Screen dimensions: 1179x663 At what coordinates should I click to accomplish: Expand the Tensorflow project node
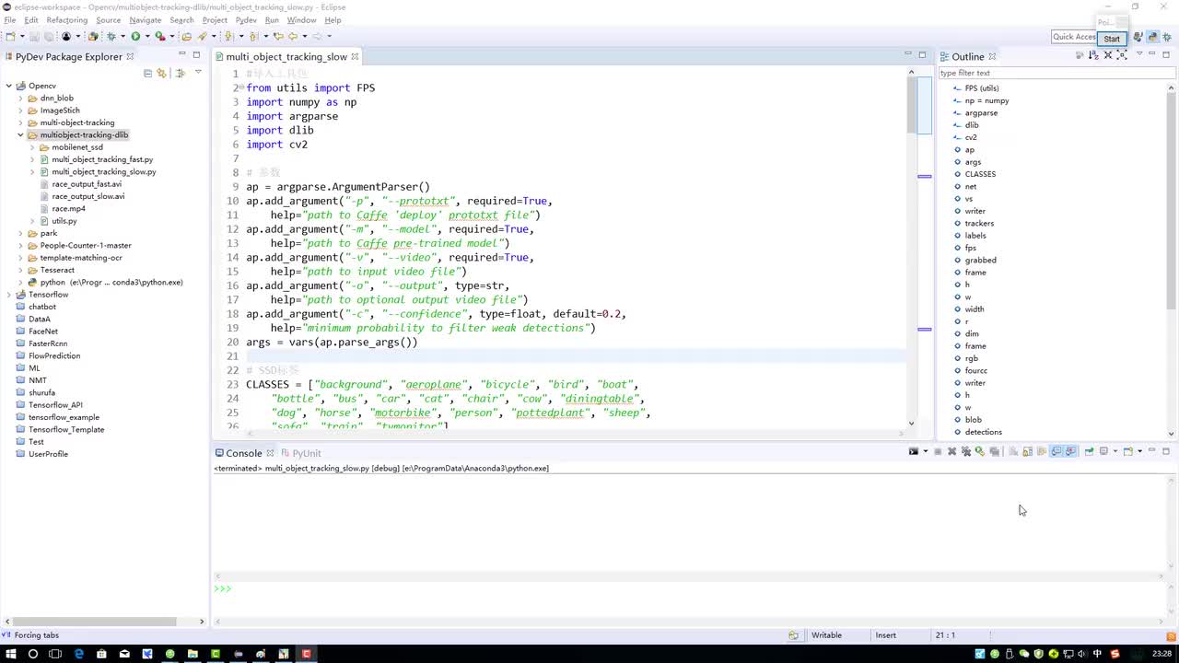point(9,295)
